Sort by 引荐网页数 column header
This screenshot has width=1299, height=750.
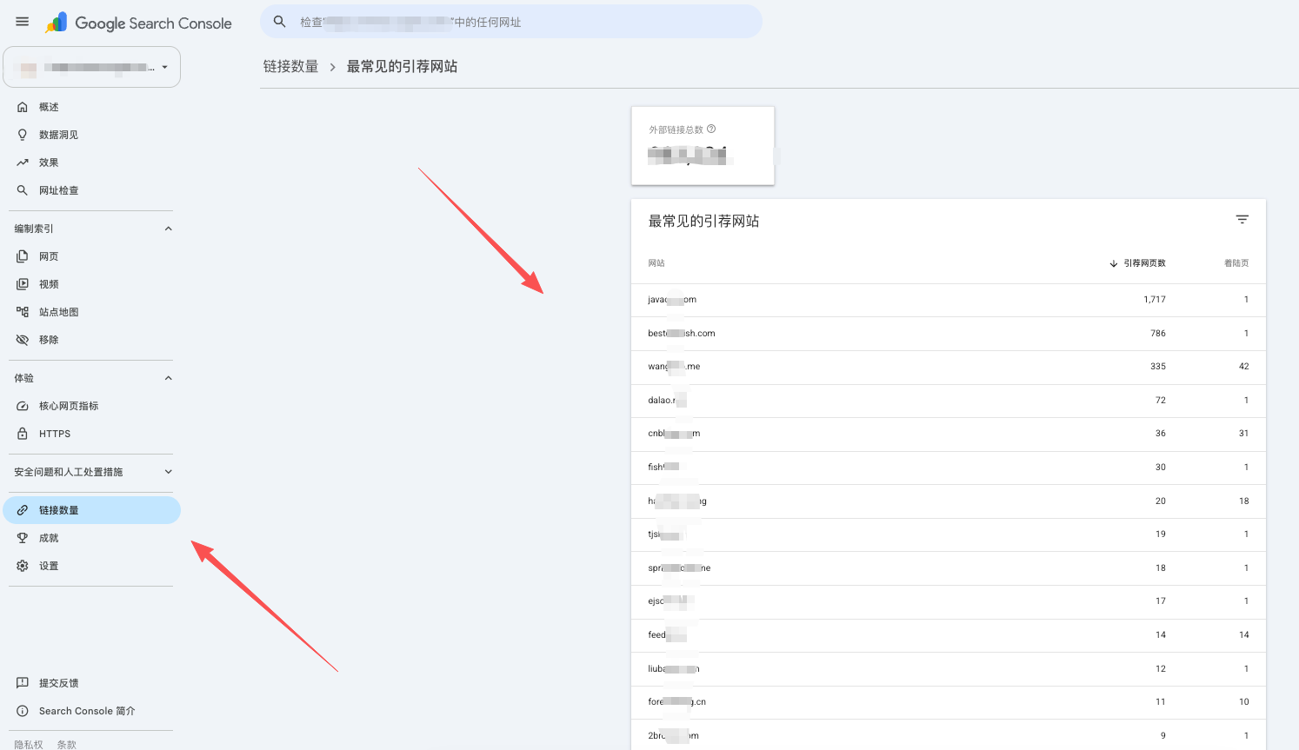point(1144,263)
